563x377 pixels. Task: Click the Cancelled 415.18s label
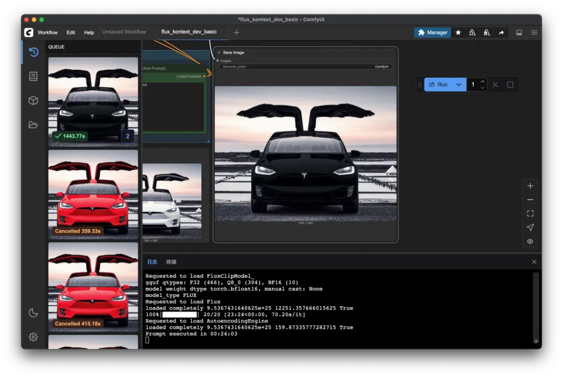(78, 324)
